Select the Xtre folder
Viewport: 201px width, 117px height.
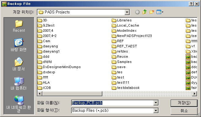(191, 51)
